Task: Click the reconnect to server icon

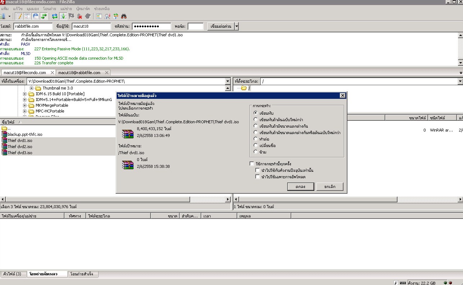Action: [x=88, y=16]
